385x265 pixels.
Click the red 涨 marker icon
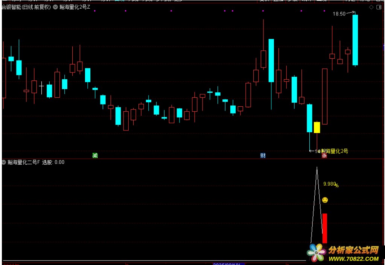coord(324,155)
